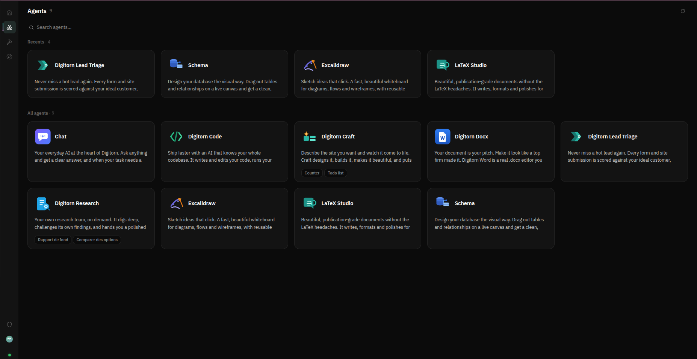Click the search magnifier icon
The height and width of the screenshot is (359, 697).
31,27
